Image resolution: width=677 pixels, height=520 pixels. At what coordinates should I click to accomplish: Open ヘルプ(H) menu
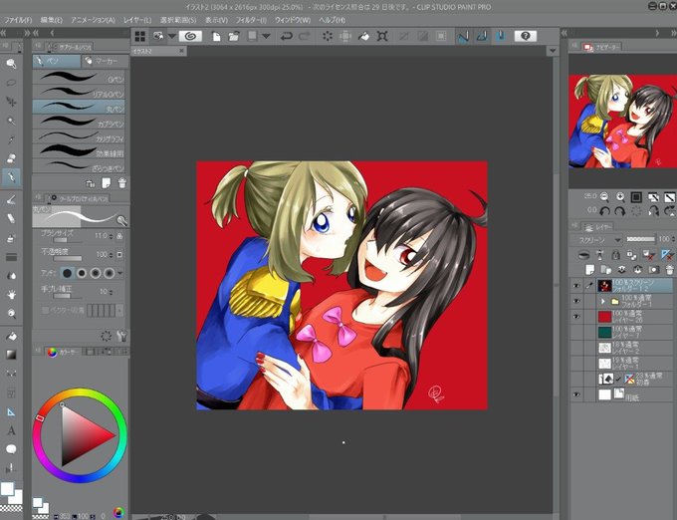(x=332, y=20)
